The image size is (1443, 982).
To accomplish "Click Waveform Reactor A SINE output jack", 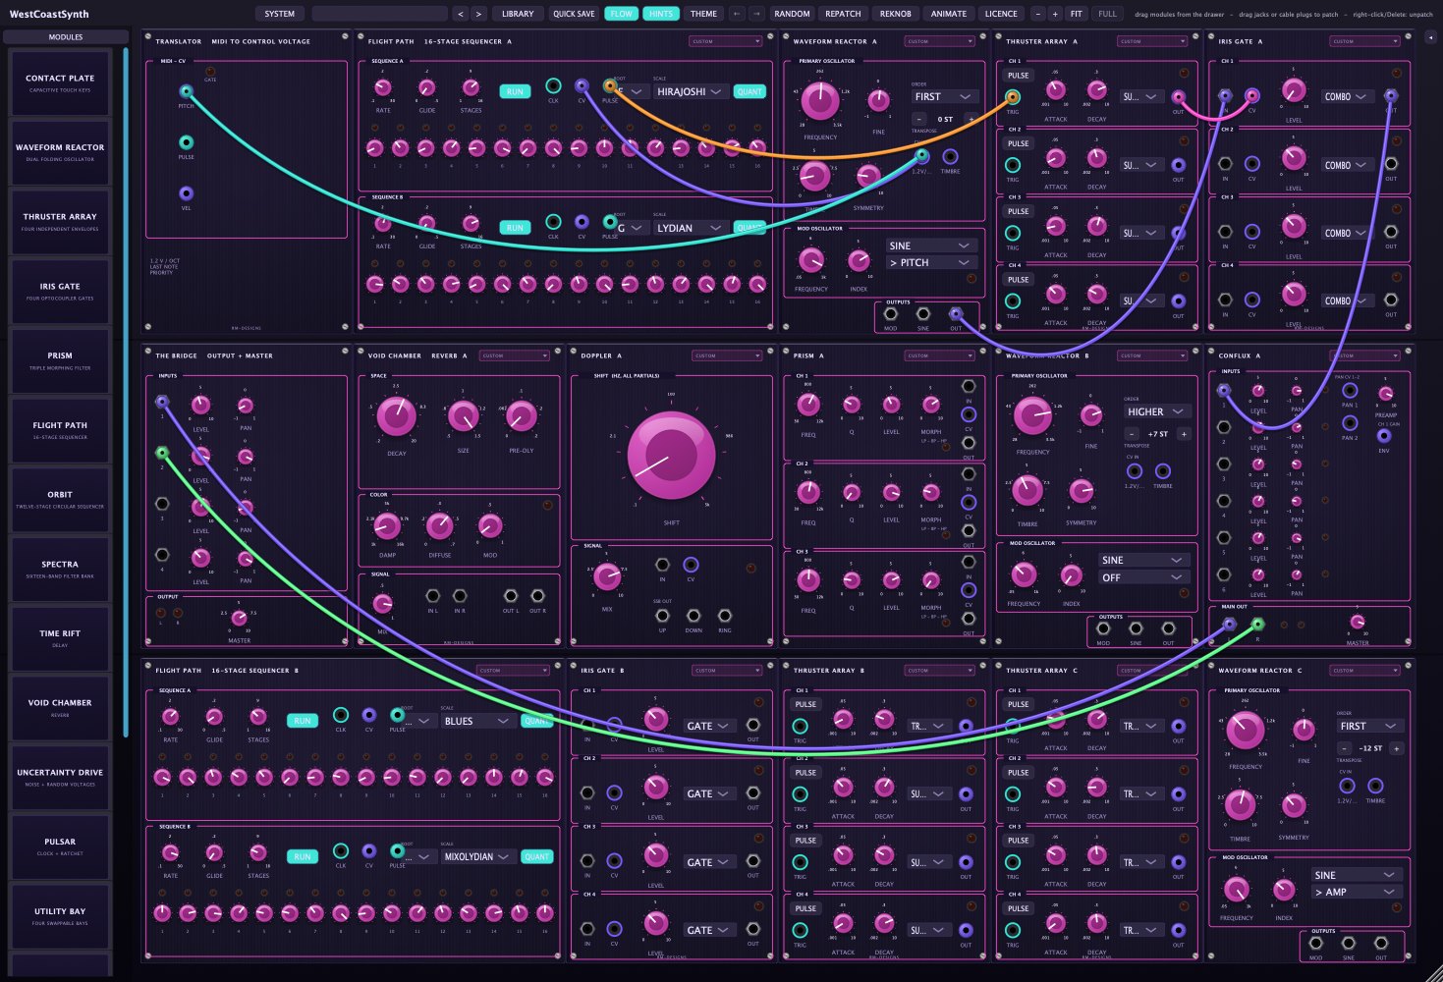I will [x=923, y=314].
